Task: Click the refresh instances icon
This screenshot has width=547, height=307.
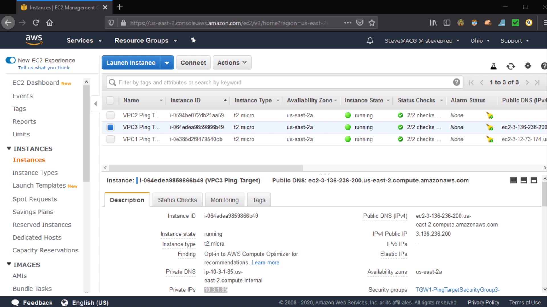Action: point(511,66)
